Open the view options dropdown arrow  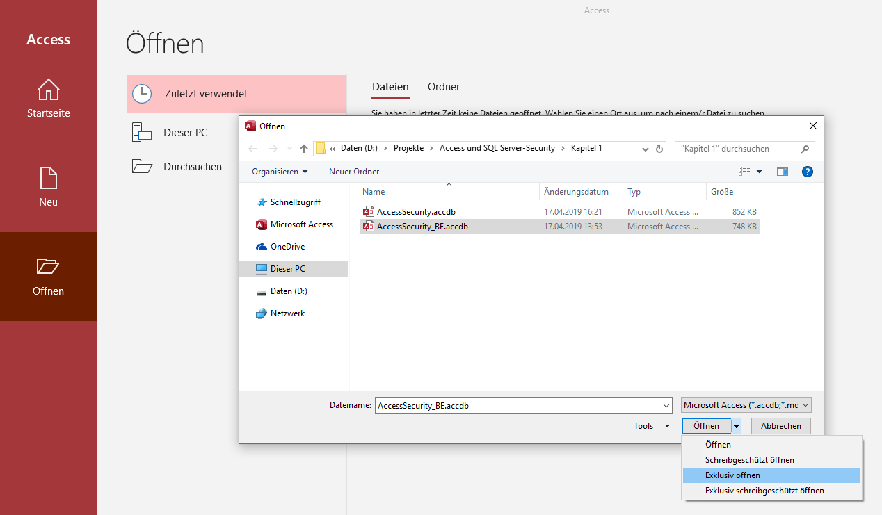coord(759,172)
